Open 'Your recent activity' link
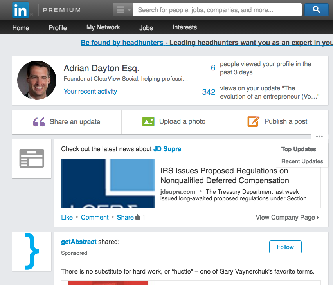Image resolution: width=333 pixels, height=285 pixels. (90, 91)
